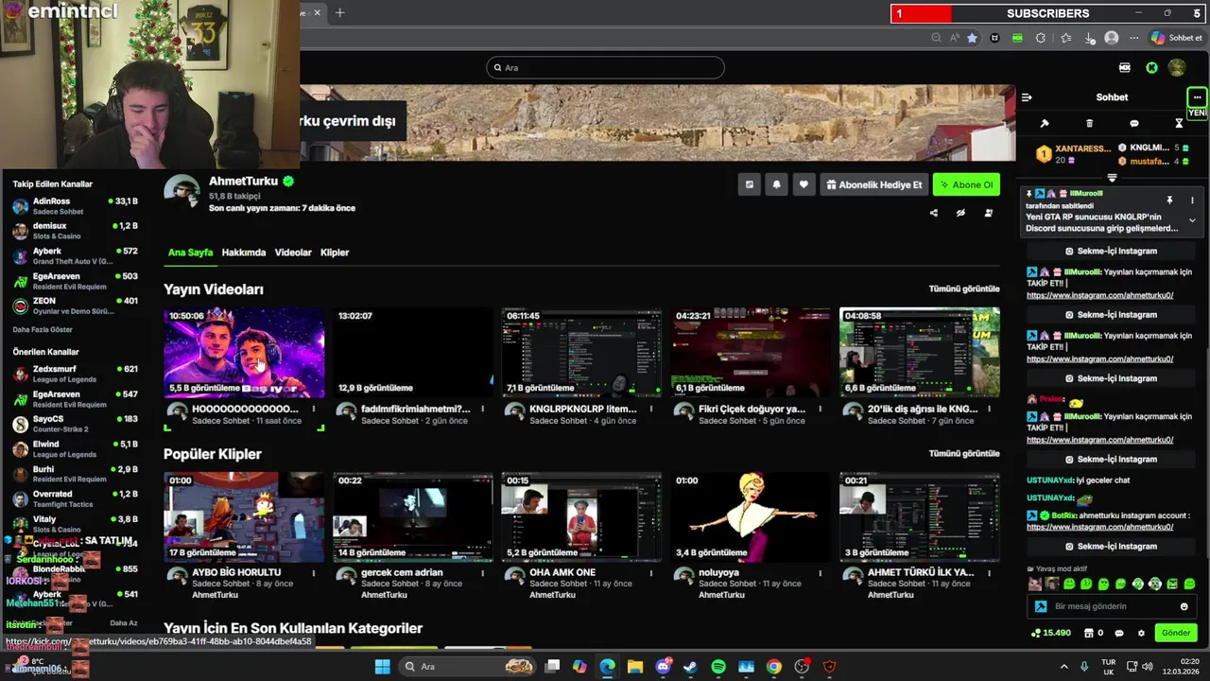The height and width of the screenshot is (681, 1210).
Task: Switch to the Hakkımda tab
Action: pyautogui.click(x=244, y=253)
